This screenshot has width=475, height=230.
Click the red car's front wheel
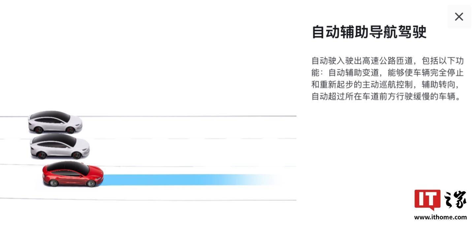91,183
